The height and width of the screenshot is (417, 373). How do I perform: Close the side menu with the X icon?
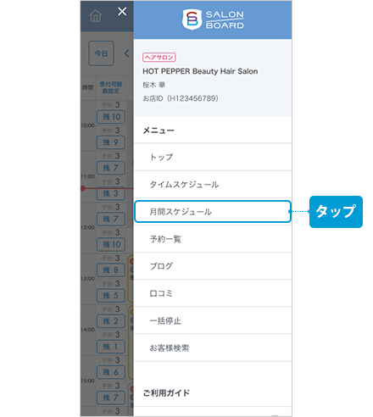[x=122, y=12]
